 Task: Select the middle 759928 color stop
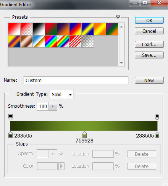tap(84, 135)
